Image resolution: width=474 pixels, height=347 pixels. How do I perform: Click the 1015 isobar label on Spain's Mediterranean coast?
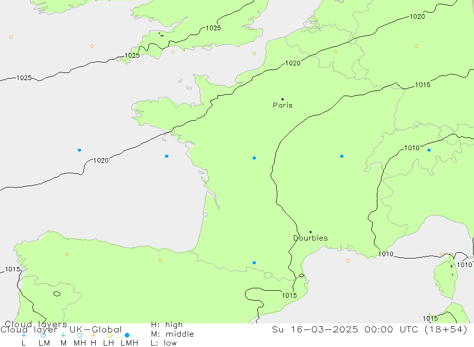click(x=289, y=296)
